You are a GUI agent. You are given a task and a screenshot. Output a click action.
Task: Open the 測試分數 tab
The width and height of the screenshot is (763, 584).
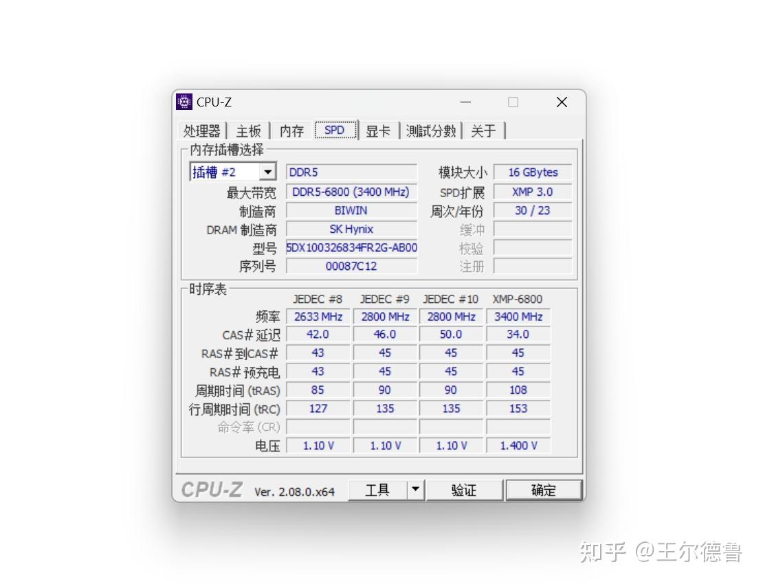tap(431, 131)
